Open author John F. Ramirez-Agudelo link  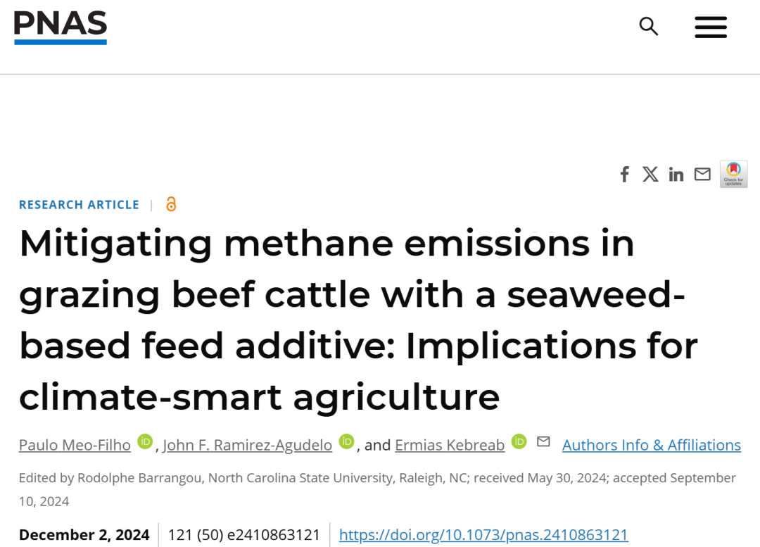click(x=248, y=445)
